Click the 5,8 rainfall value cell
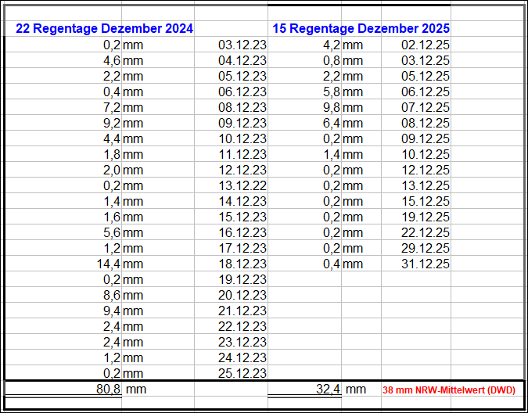528x413 pixels. 331,92
